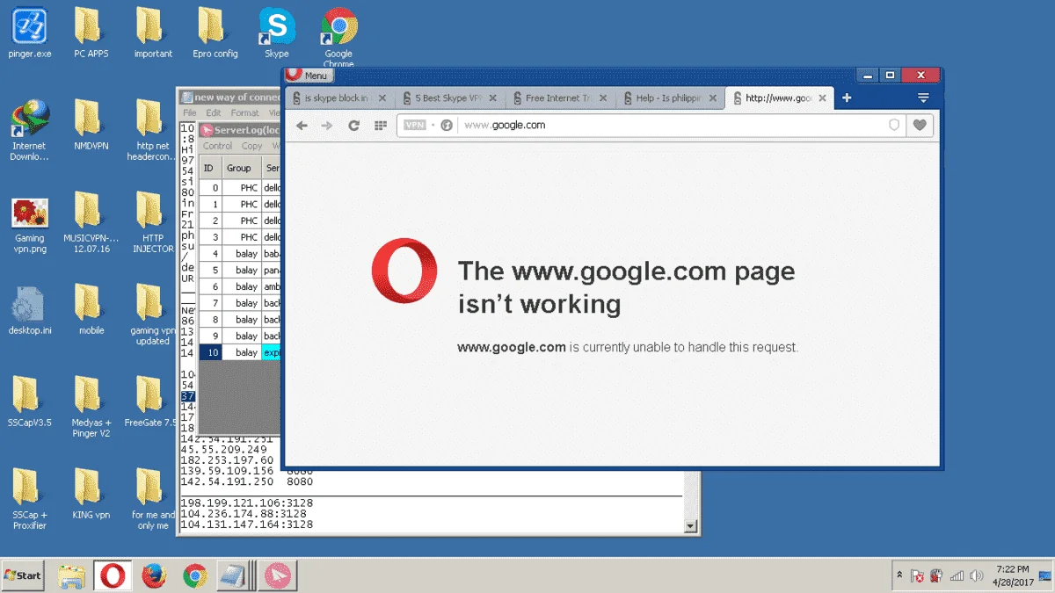Close the active google.com tab
The height and width of the screenshot is (593, 1055).
823,98
